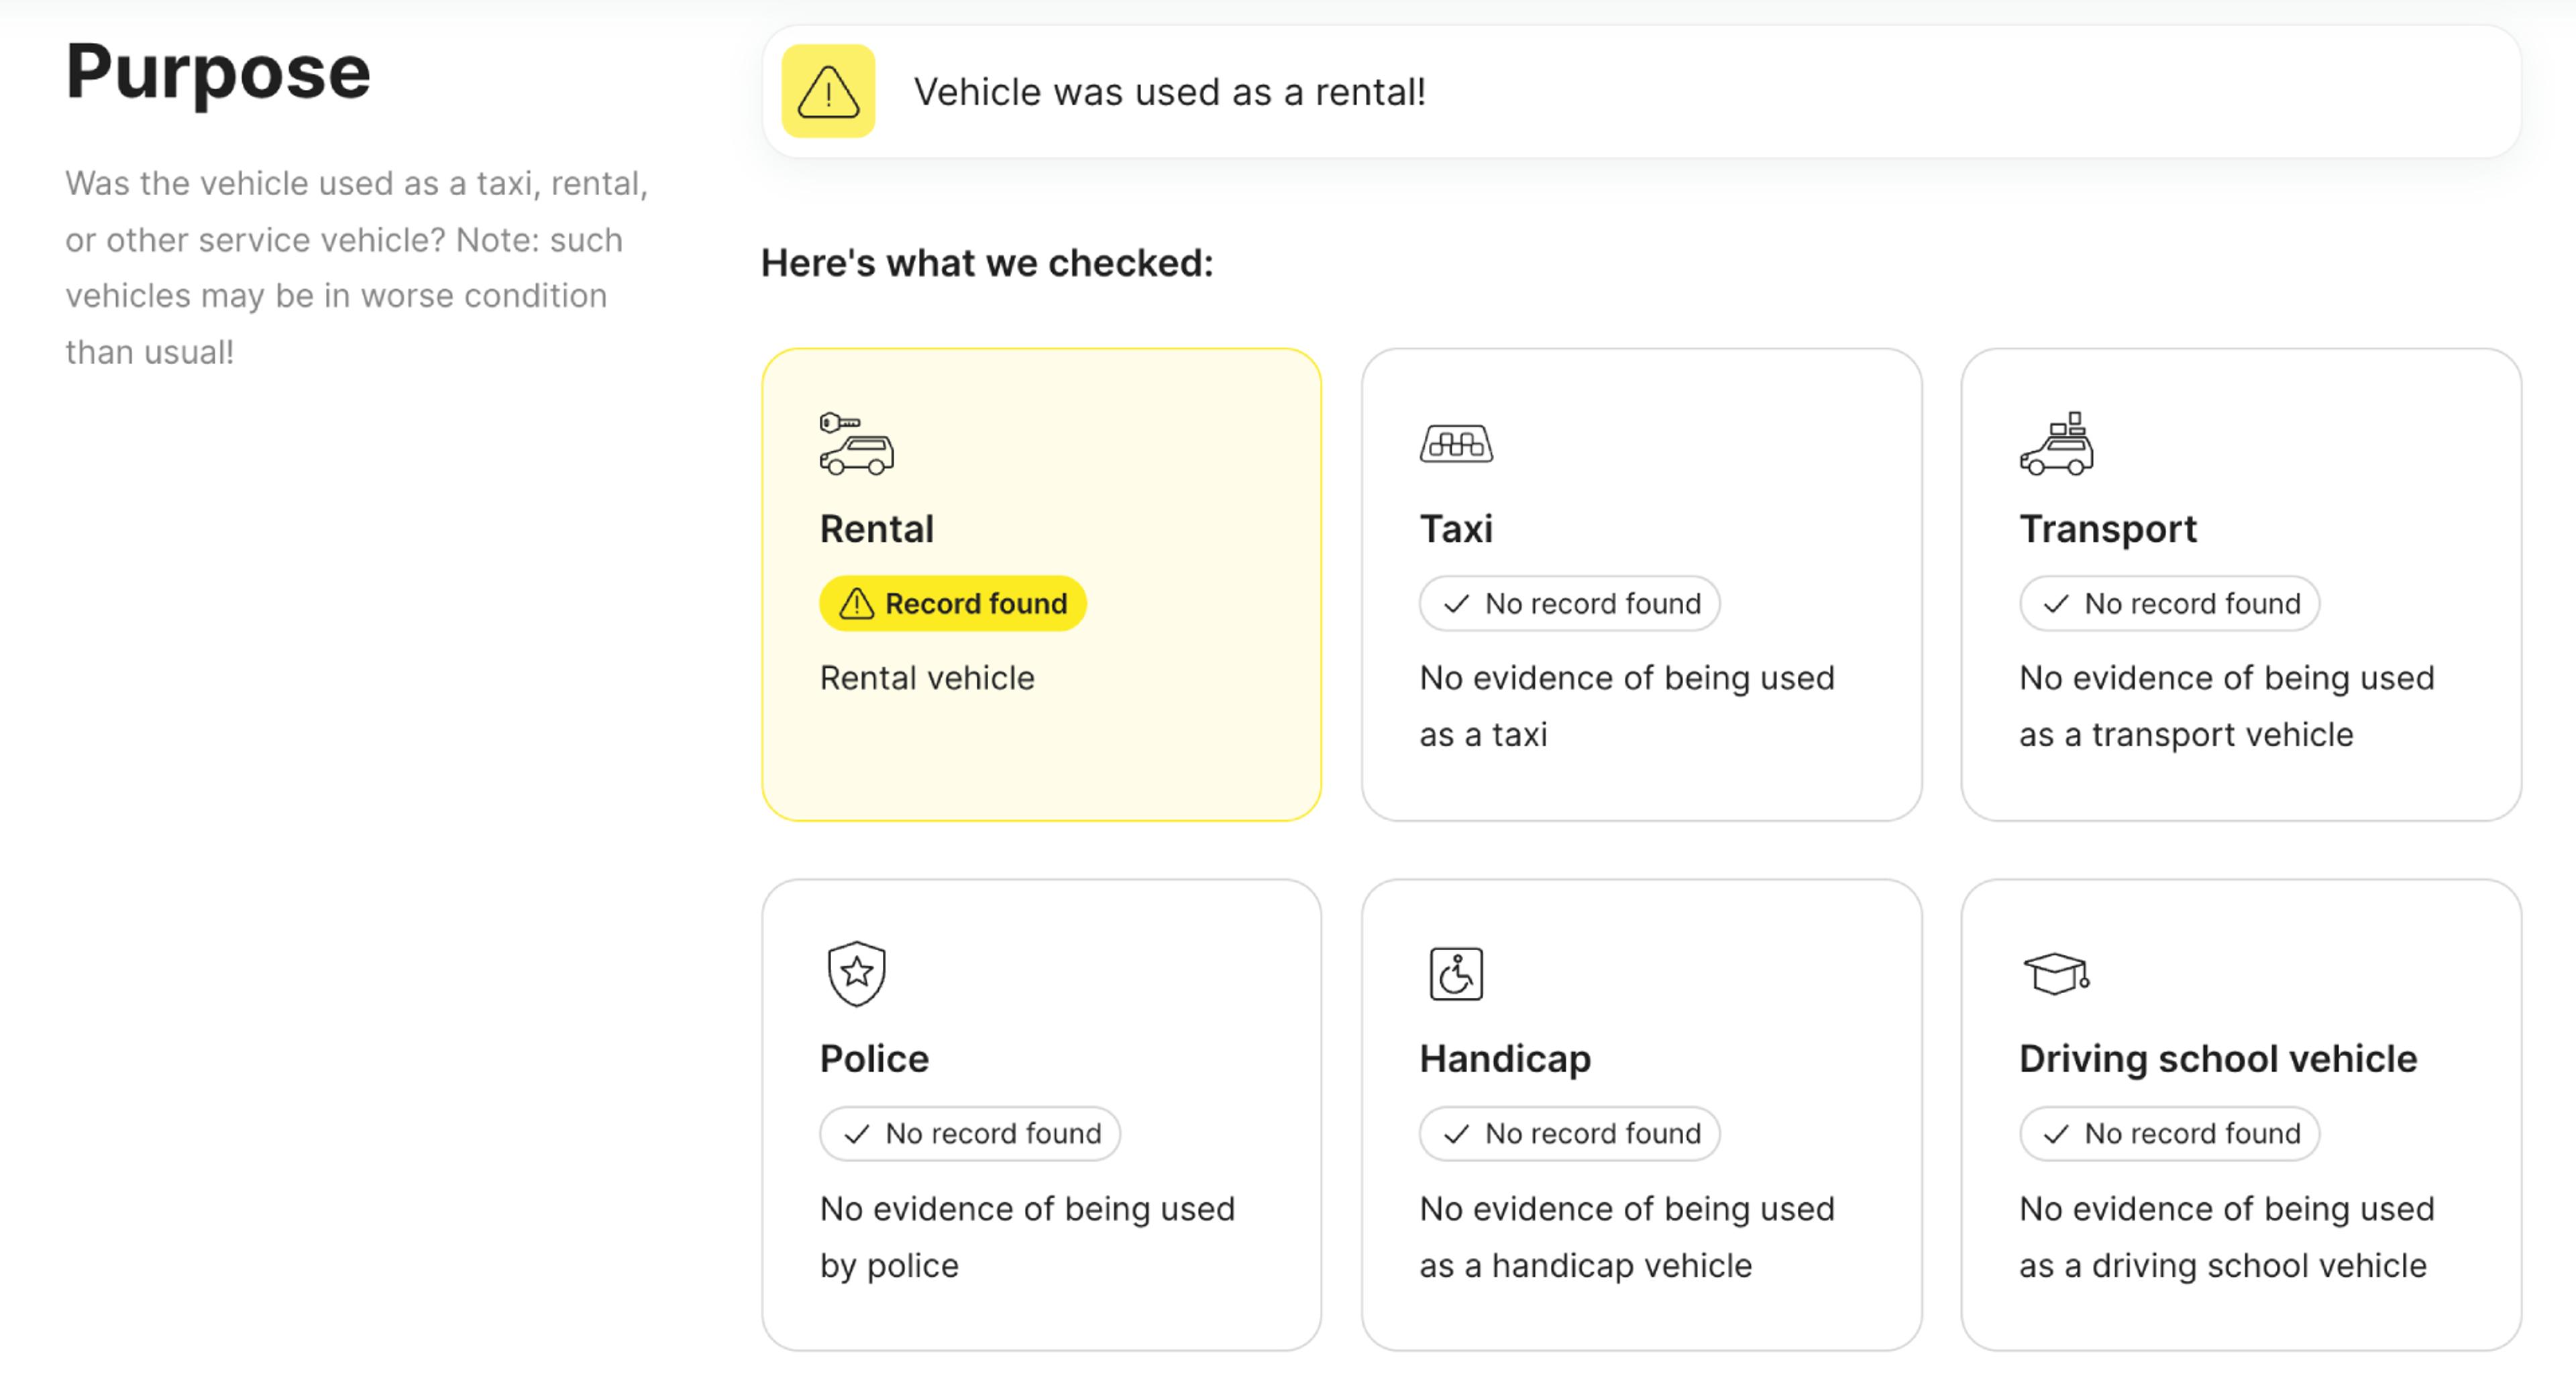
Task: Click the transport car with luggage icon
Action: (2056, 443)
